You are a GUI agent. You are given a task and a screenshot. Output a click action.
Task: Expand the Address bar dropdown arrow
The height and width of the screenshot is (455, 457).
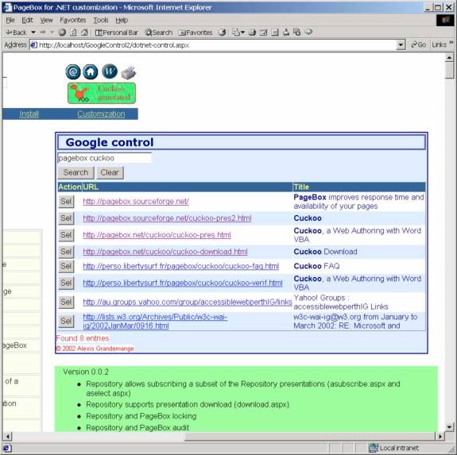[401, 45]
